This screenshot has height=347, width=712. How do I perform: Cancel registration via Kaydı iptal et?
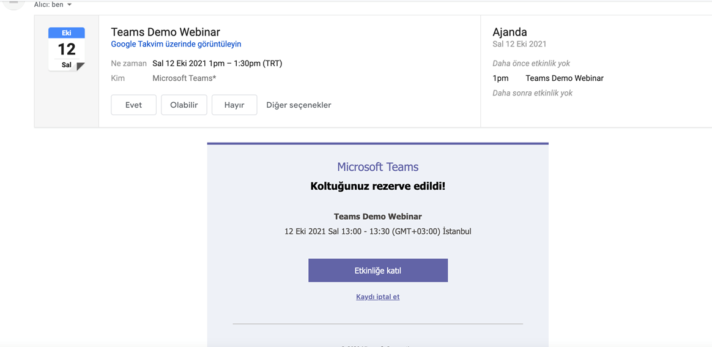click(x=378, y=297)
